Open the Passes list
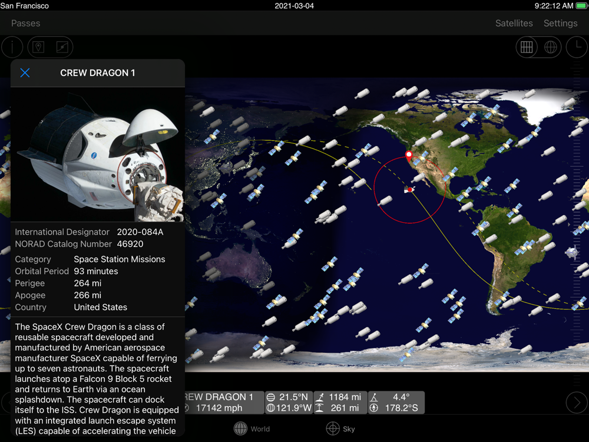Image resolution: width=589 pixels, height=442 pixels. [x=25, y=24]
